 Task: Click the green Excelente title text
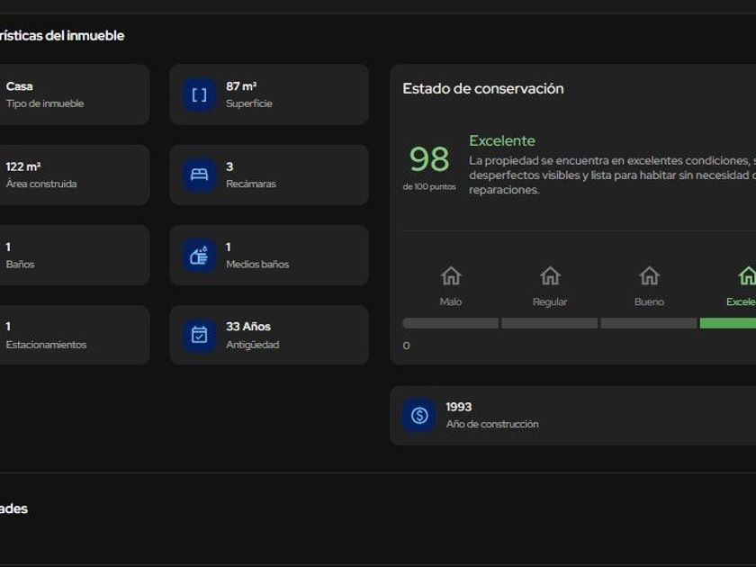(x=501, y=140)
